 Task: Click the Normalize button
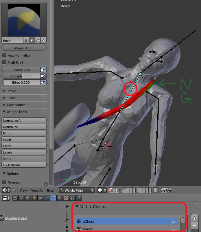(x=24, y=127)
